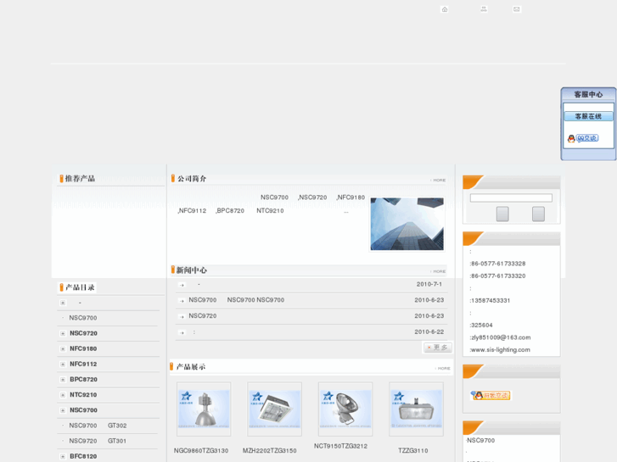Click phone number 86-0577-61733328

(x=498, y=264)
